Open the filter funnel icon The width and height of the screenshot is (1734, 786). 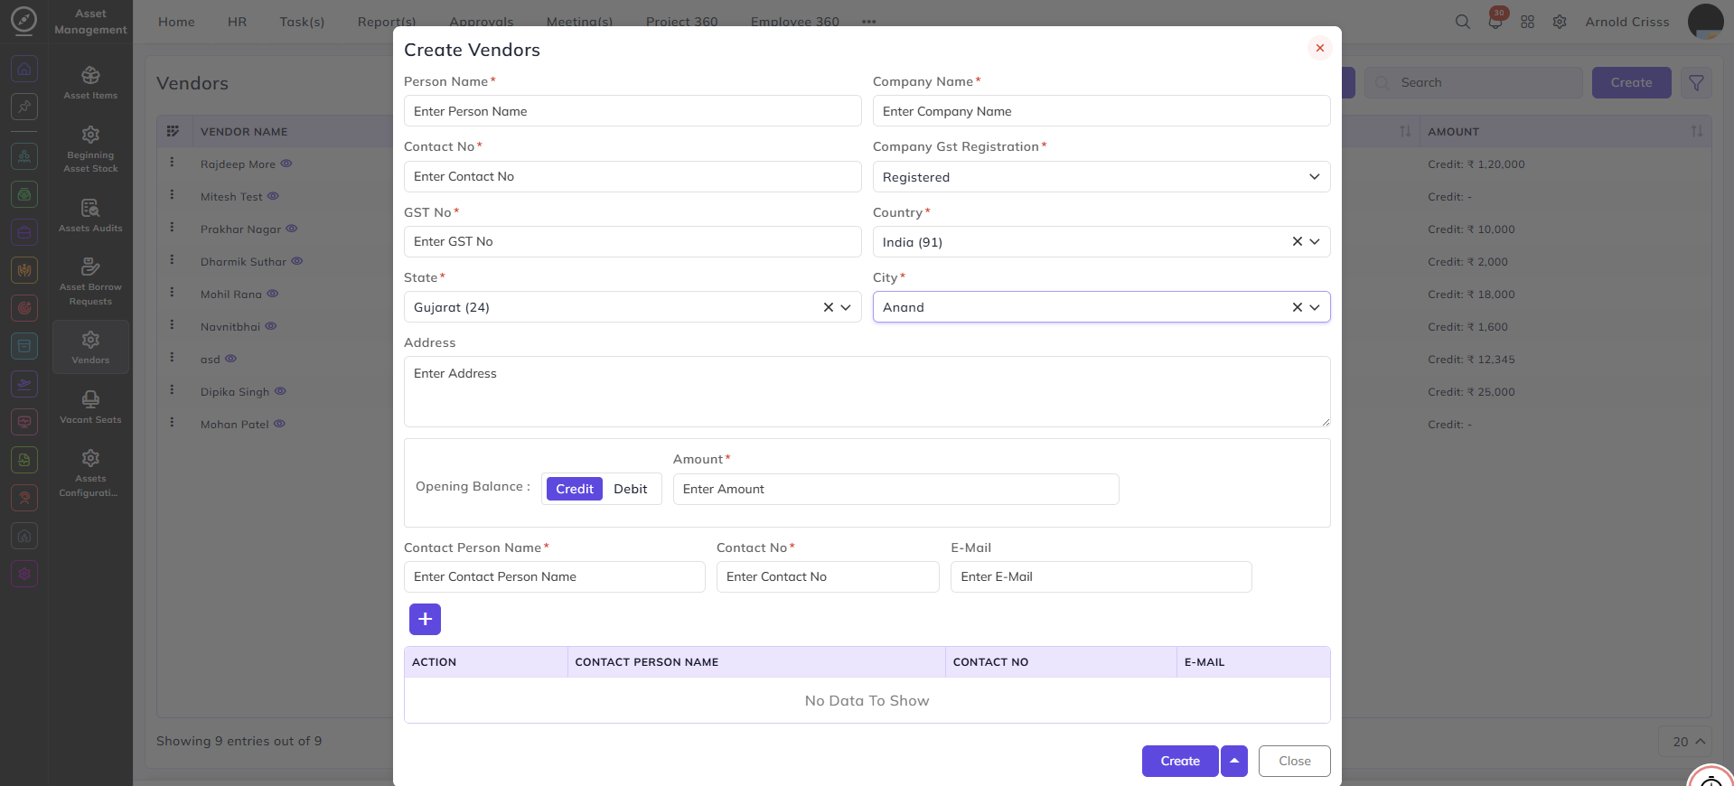point(1696,82)
